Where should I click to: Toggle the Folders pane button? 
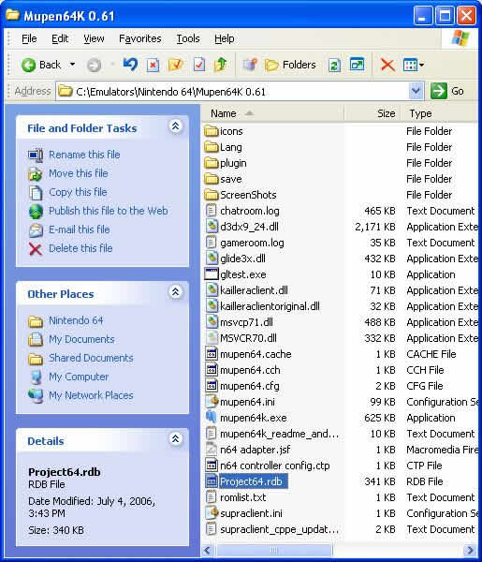[x=290, y=65]
